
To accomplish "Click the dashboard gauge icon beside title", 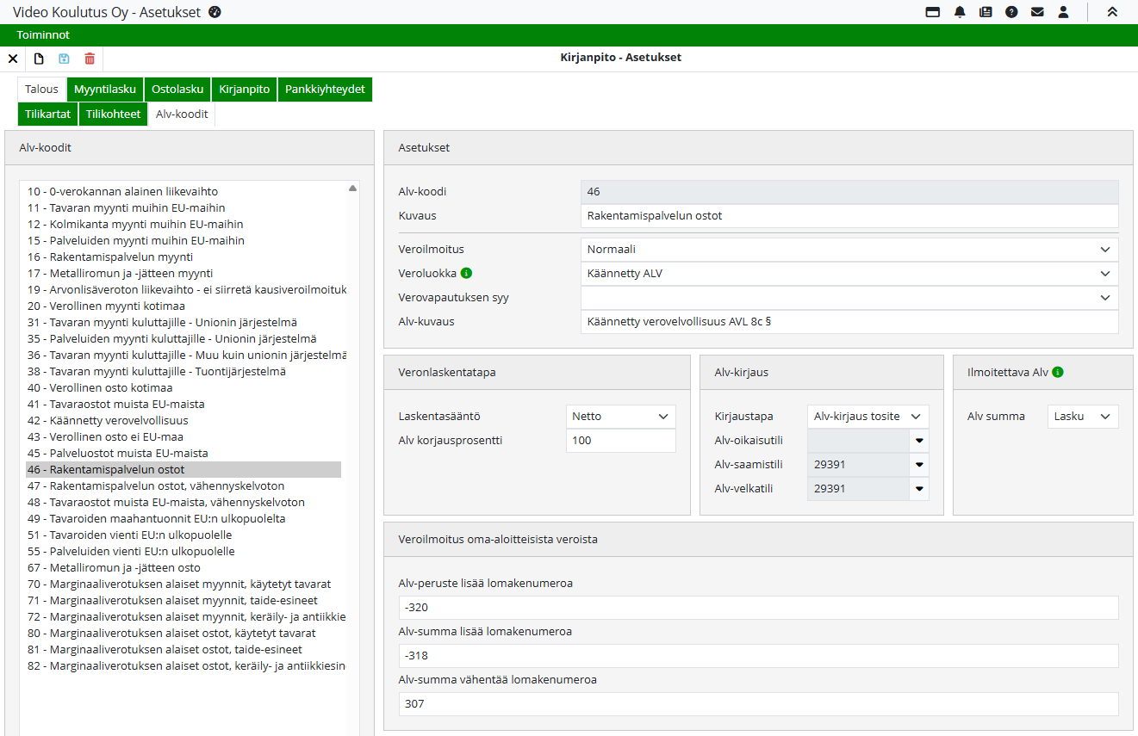I will click(x=215, y=12).
